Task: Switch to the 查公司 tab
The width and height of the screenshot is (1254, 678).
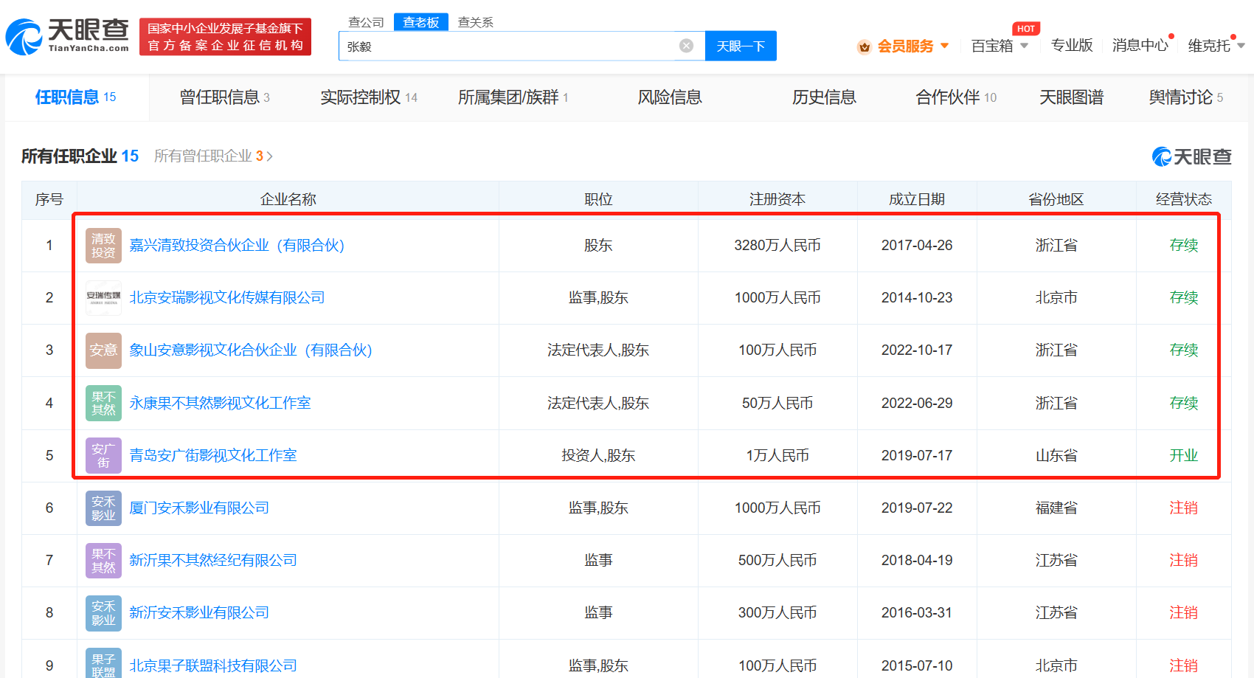Action: pos(367,22)
